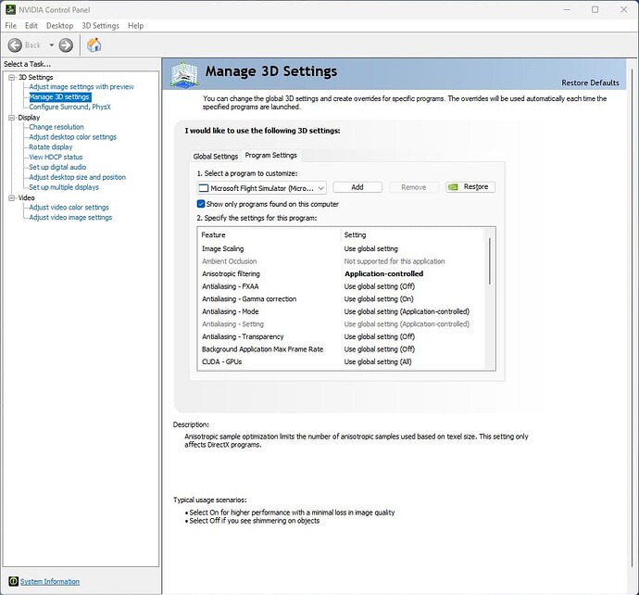This screenshot has height=595, width=639.
Task: Collapse the Video tree node
Action: (11, 197)
